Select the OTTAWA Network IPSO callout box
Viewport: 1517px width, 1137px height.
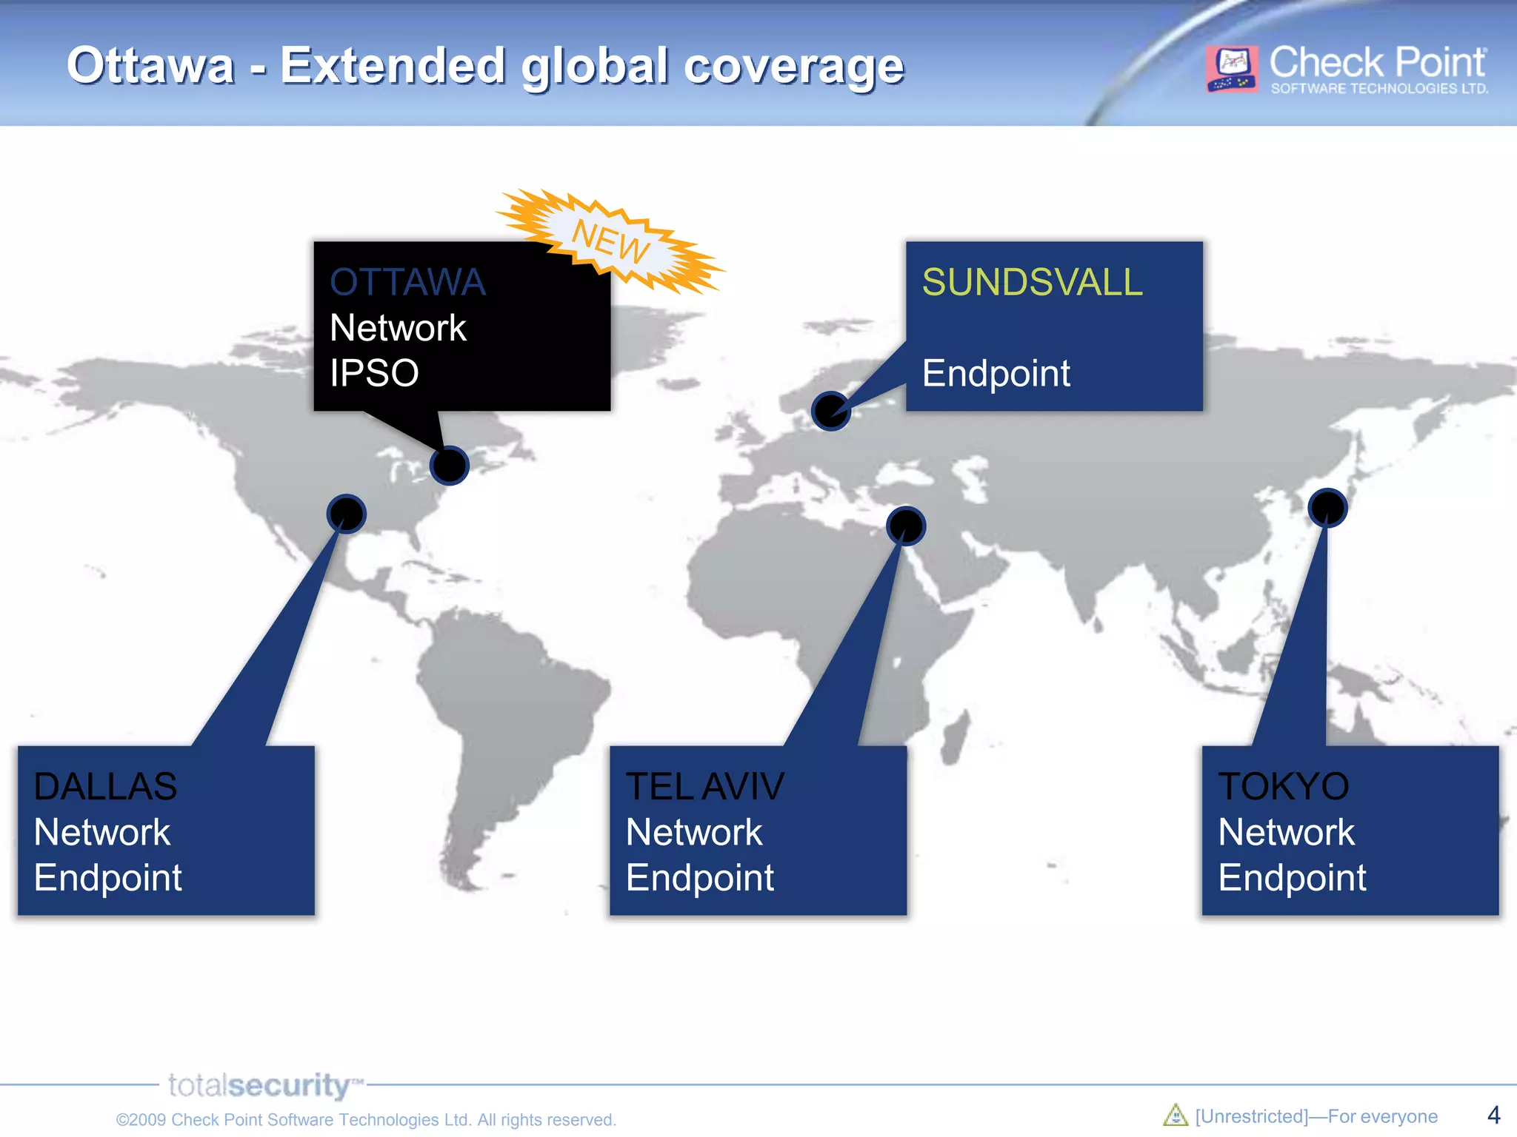pos(461,326)
